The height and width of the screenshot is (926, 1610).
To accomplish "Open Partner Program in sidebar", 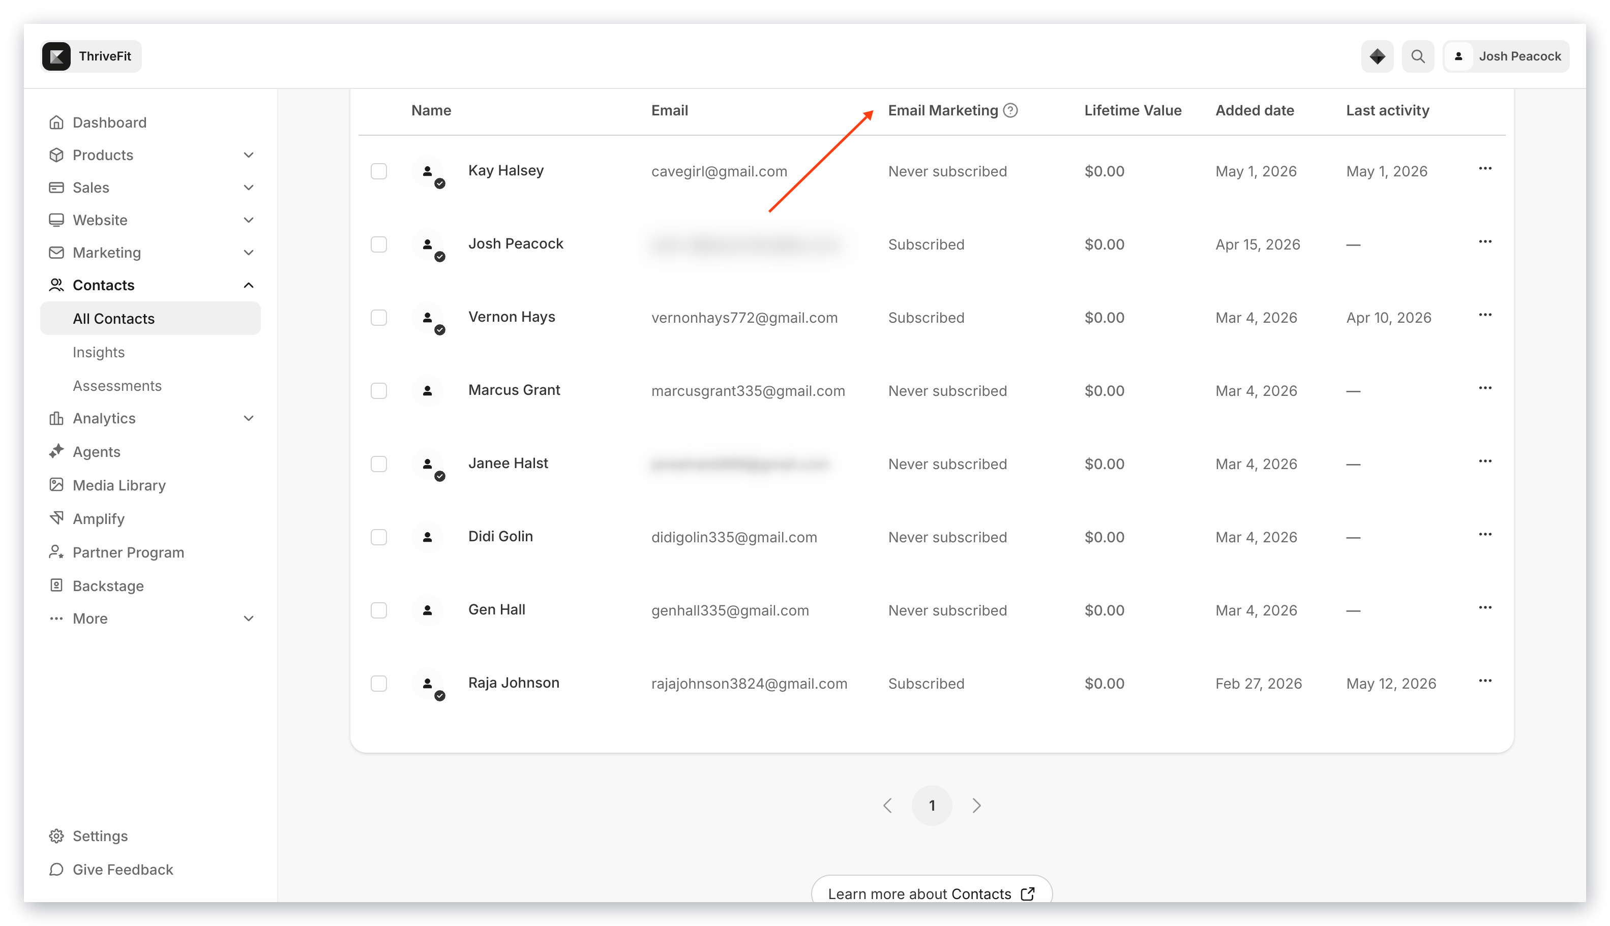I will [129, 552].
